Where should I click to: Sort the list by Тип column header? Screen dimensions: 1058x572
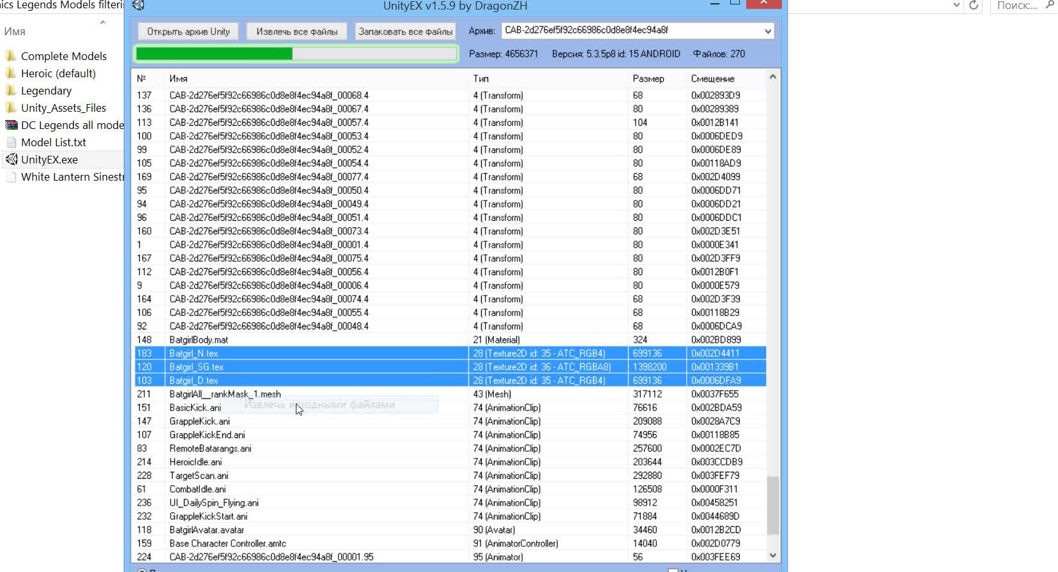click(x=480, y=79)
